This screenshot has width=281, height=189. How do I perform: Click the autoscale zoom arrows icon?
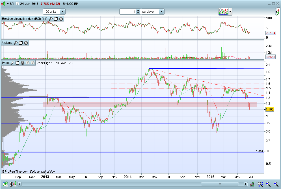260,184
